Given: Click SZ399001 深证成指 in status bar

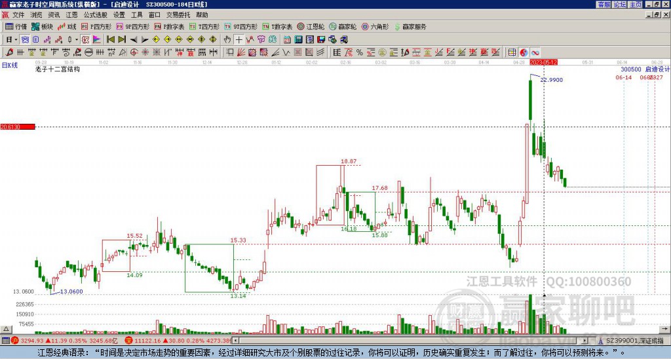Looking at the screenshot, I should point(635,341).
